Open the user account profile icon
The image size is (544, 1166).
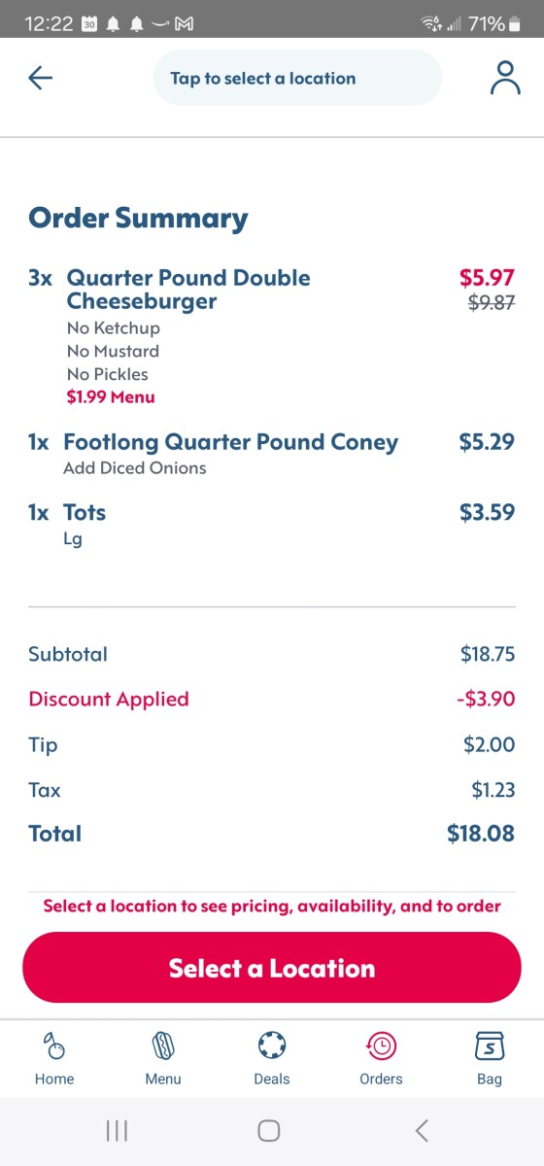click(x=505, y=78)
